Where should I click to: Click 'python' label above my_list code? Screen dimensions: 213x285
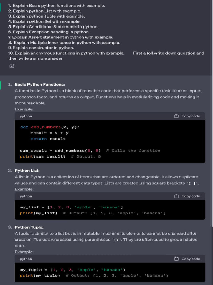pos(26,196)
